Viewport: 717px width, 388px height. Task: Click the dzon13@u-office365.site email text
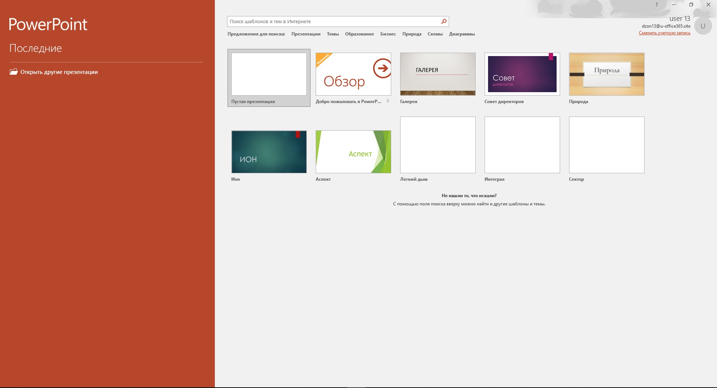coord(666,26)
